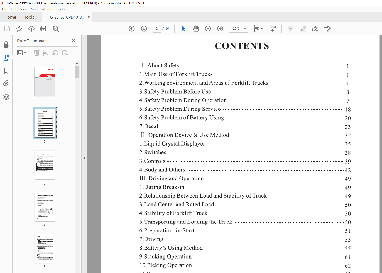
Task: Open the Window menu
Action: [x=48, y=9]
